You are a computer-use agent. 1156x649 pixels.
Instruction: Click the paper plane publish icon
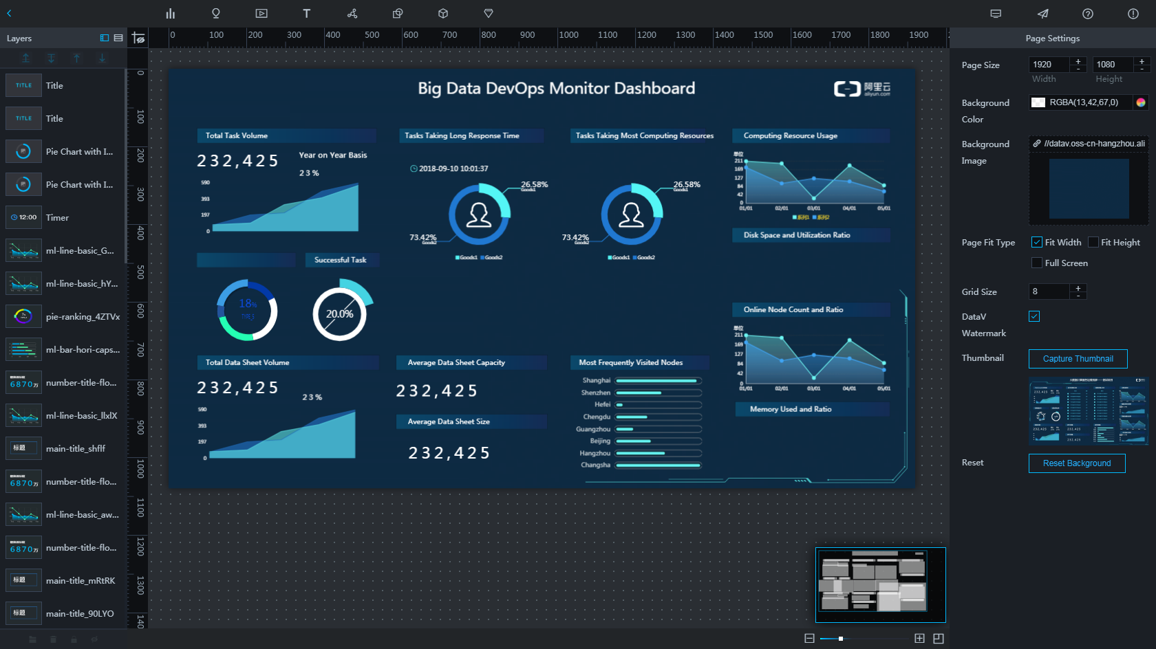[1042, 14]
